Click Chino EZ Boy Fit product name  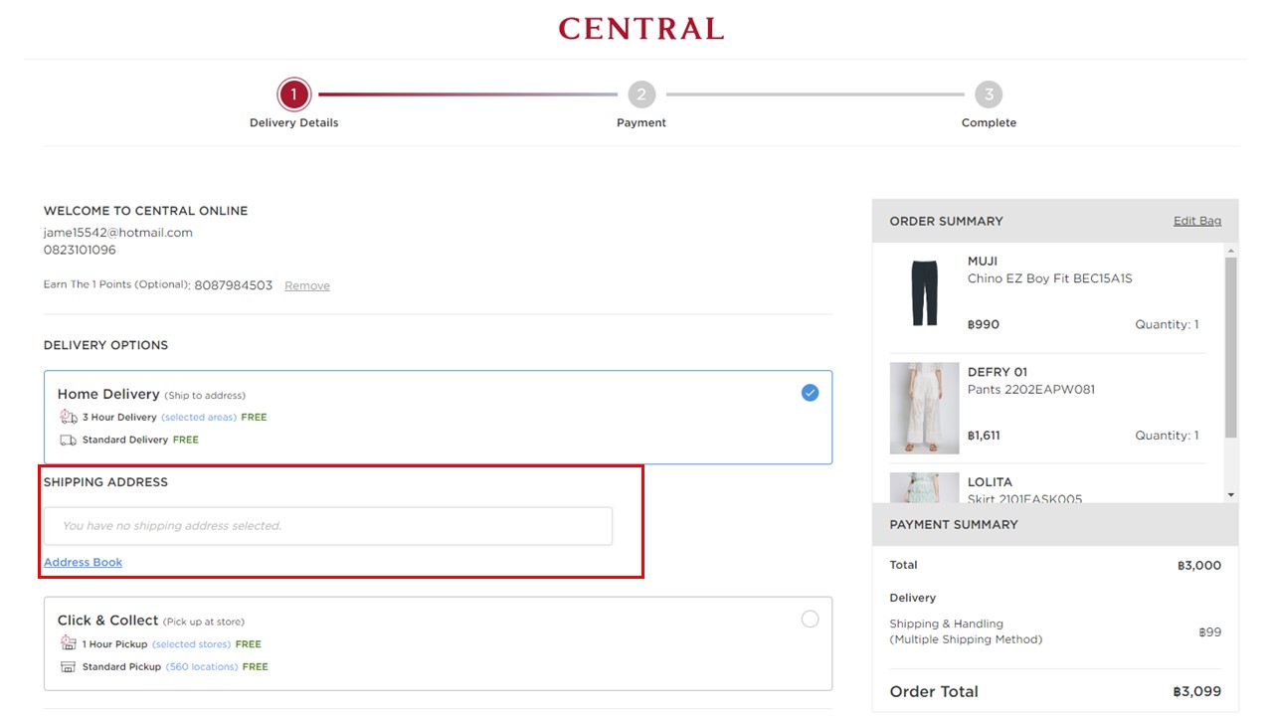1049,278
